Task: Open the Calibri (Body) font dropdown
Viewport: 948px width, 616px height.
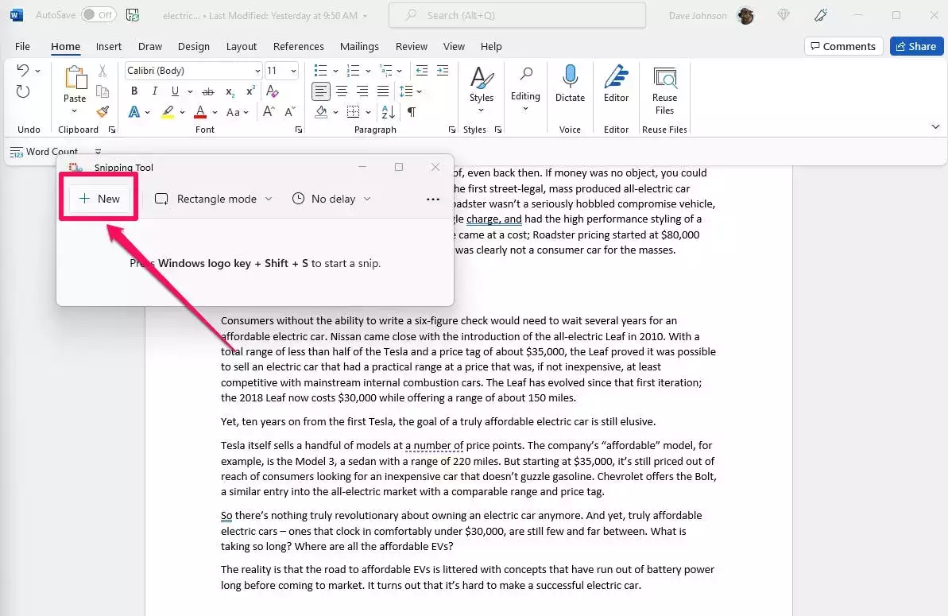Action: tap(257, 72)
